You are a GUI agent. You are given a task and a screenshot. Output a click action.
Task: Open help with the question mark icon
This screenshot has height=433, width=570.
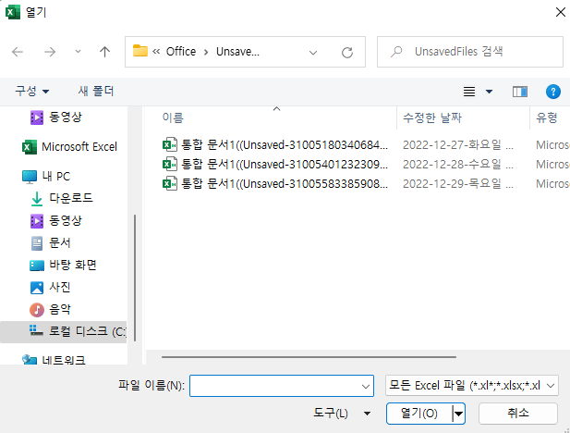[x=553, y=92]
